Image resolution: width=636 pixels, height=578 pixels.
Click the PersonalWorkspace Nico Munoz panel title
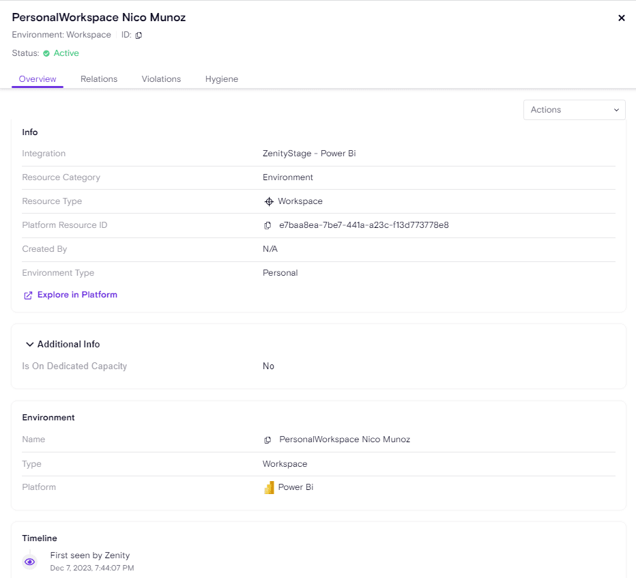click(98, 18)
